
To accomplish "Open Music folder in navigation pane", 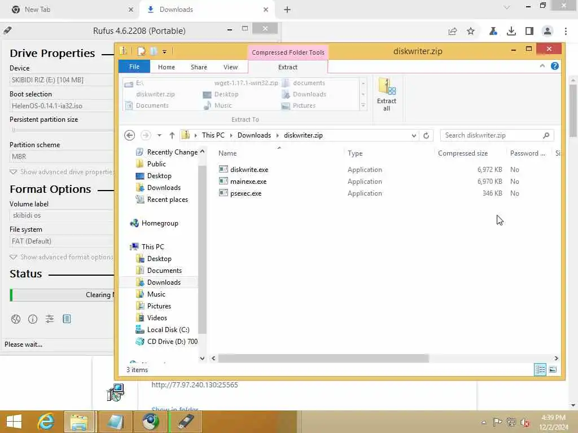I will pyautogui.click(x=156, y=294).
